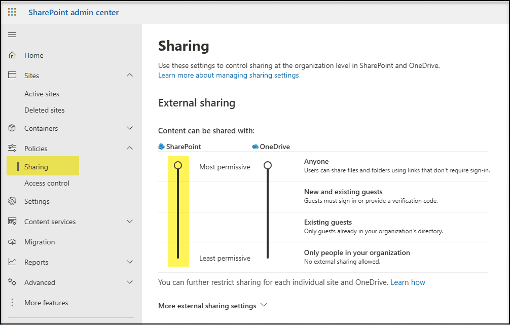Open Reports using its chart icon
Screen dimensions: 510x325
12,262
